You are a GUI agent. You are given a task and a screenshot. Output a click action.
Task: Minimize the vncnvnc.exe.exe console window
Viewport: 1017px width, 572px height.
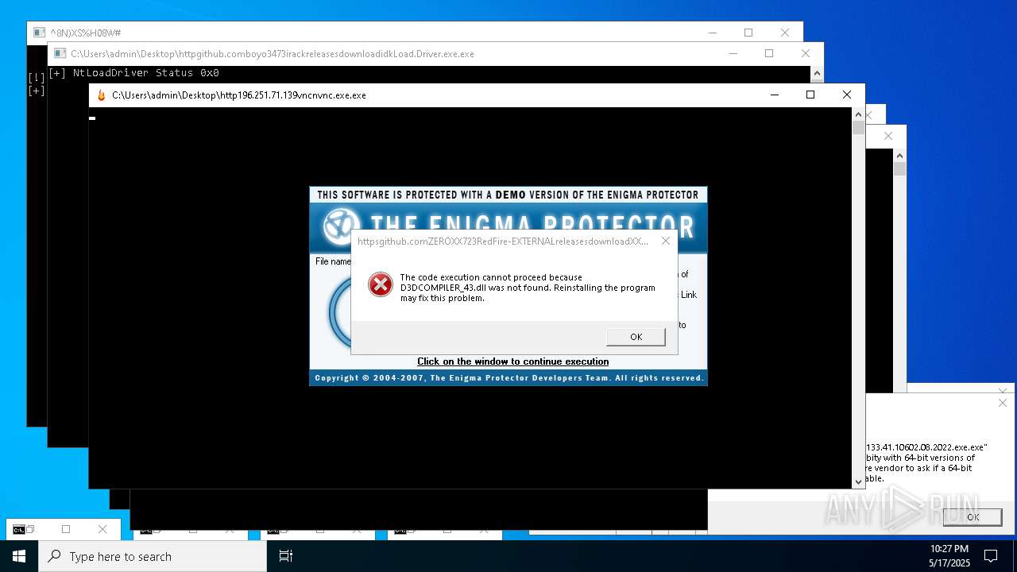click(775, 95)
